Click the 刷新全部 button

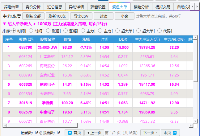[33, 16]
